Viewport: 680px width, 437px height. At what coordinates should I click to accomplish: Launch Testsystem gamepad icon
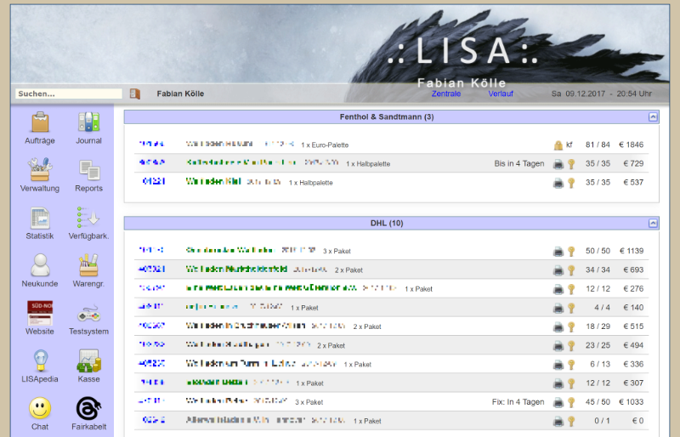[88, 314]
